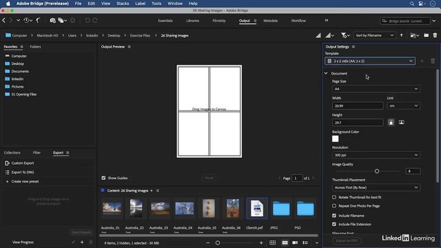Open the Label menu
The height and width of the screenshot is (248, 441).
click(x=140, y=3)
